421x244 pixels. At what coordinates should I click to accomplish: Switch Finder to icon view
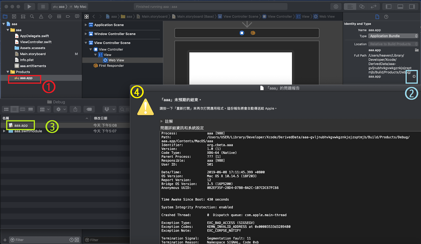pyautogui.click(x=6, y=109)
